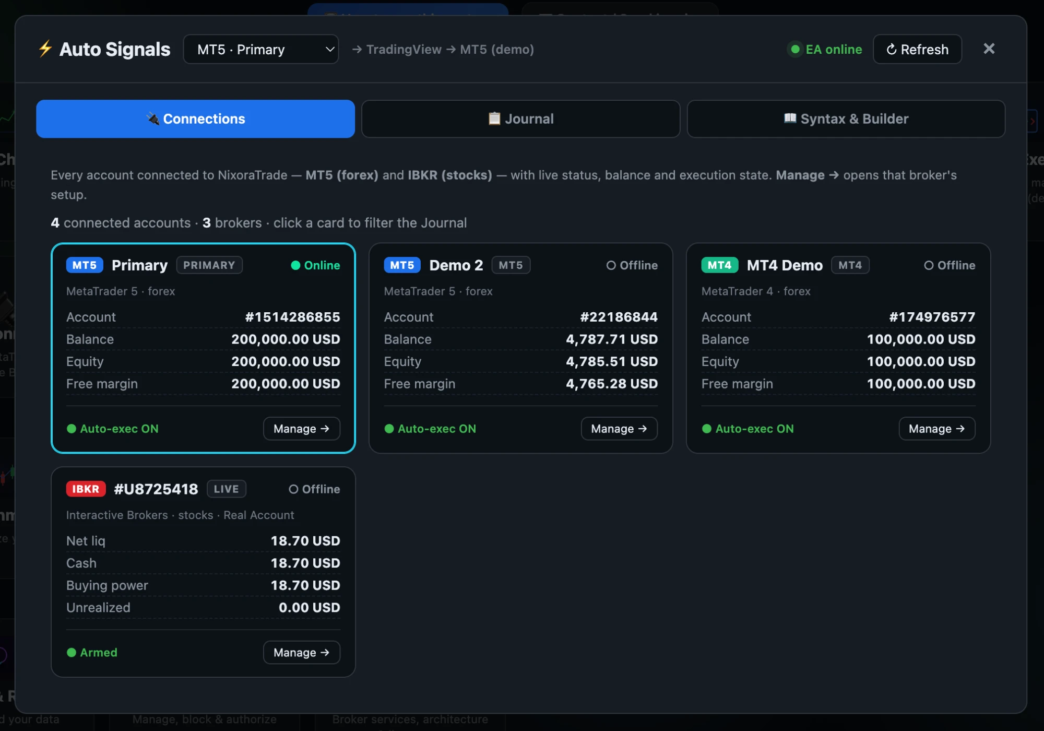Open the Syntax & Builder tab

coord(846,119)
